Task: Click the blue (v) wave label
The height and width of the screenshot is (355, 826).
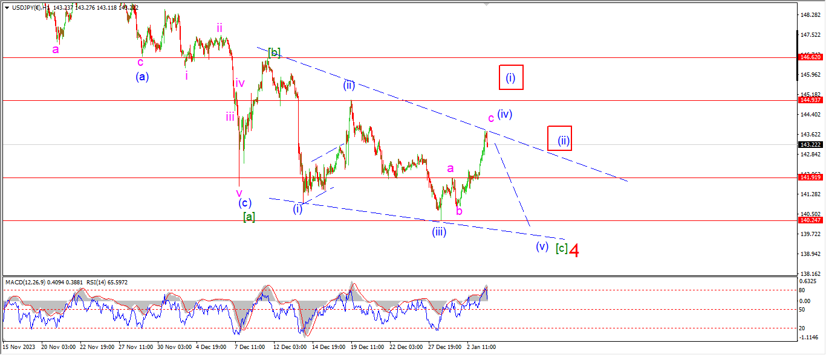Action: 542,246
